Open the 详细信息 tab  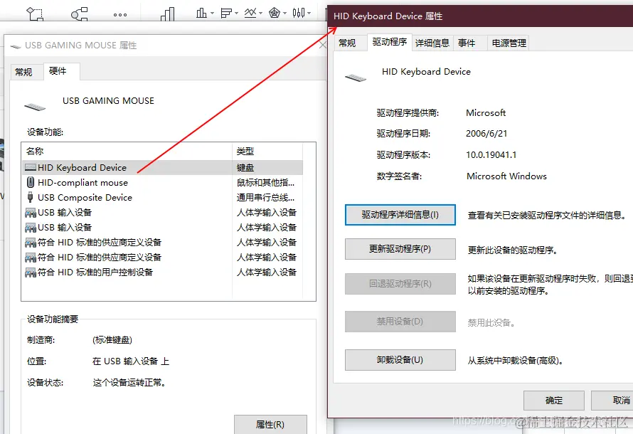click(x=432, y=43)
